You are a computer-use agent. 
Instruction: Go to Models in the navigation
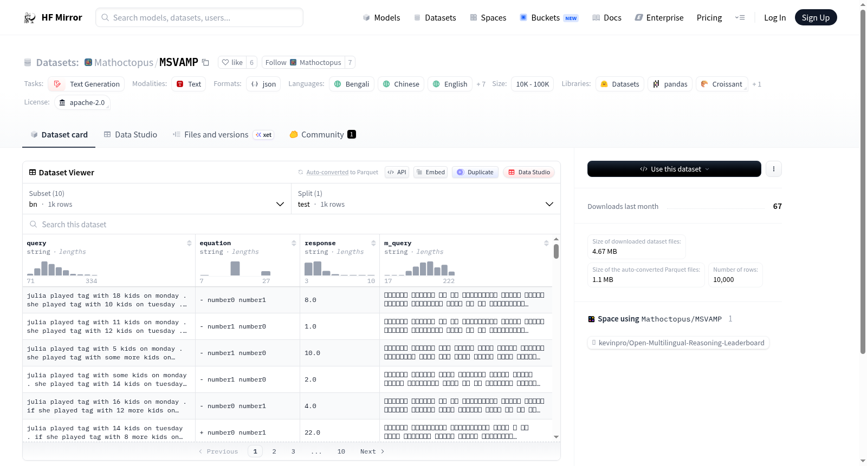coord(381,18)
